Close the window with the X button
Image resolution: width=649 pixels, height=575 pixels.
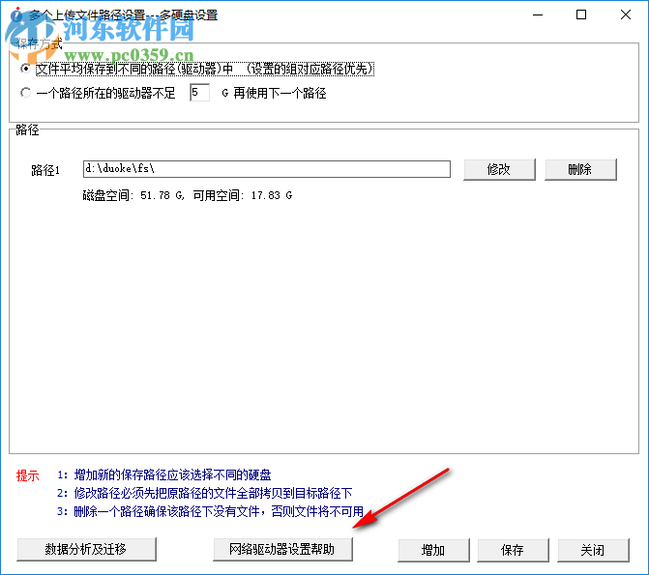pyautogui.click(x=626, y=14)
